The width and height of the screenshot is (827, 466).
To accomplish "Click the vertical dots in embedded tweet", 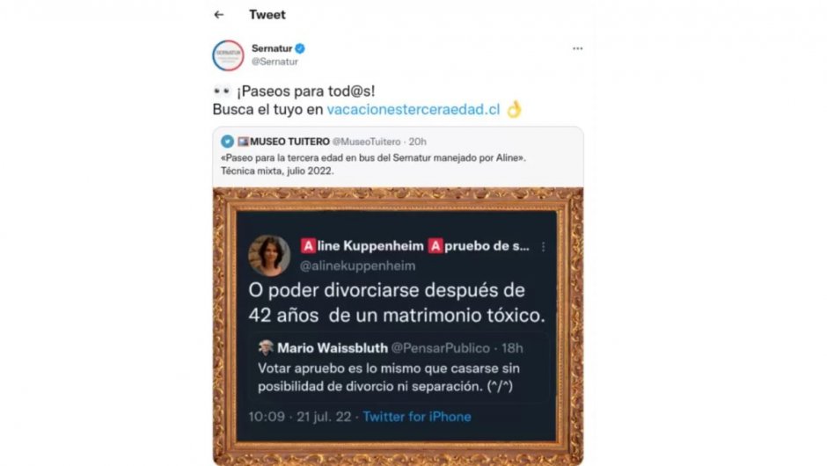I will [x=543, y=246].
